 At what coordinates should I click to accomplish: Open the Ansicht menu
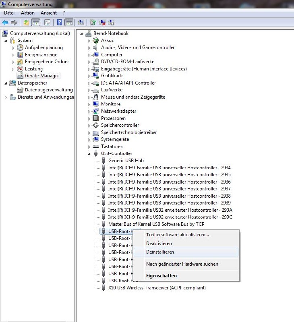(49, 13)
